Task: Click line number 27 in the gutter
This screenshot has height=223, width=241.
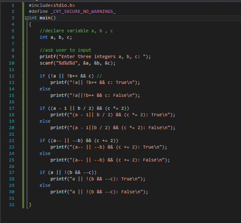Action: coord(12,173)
